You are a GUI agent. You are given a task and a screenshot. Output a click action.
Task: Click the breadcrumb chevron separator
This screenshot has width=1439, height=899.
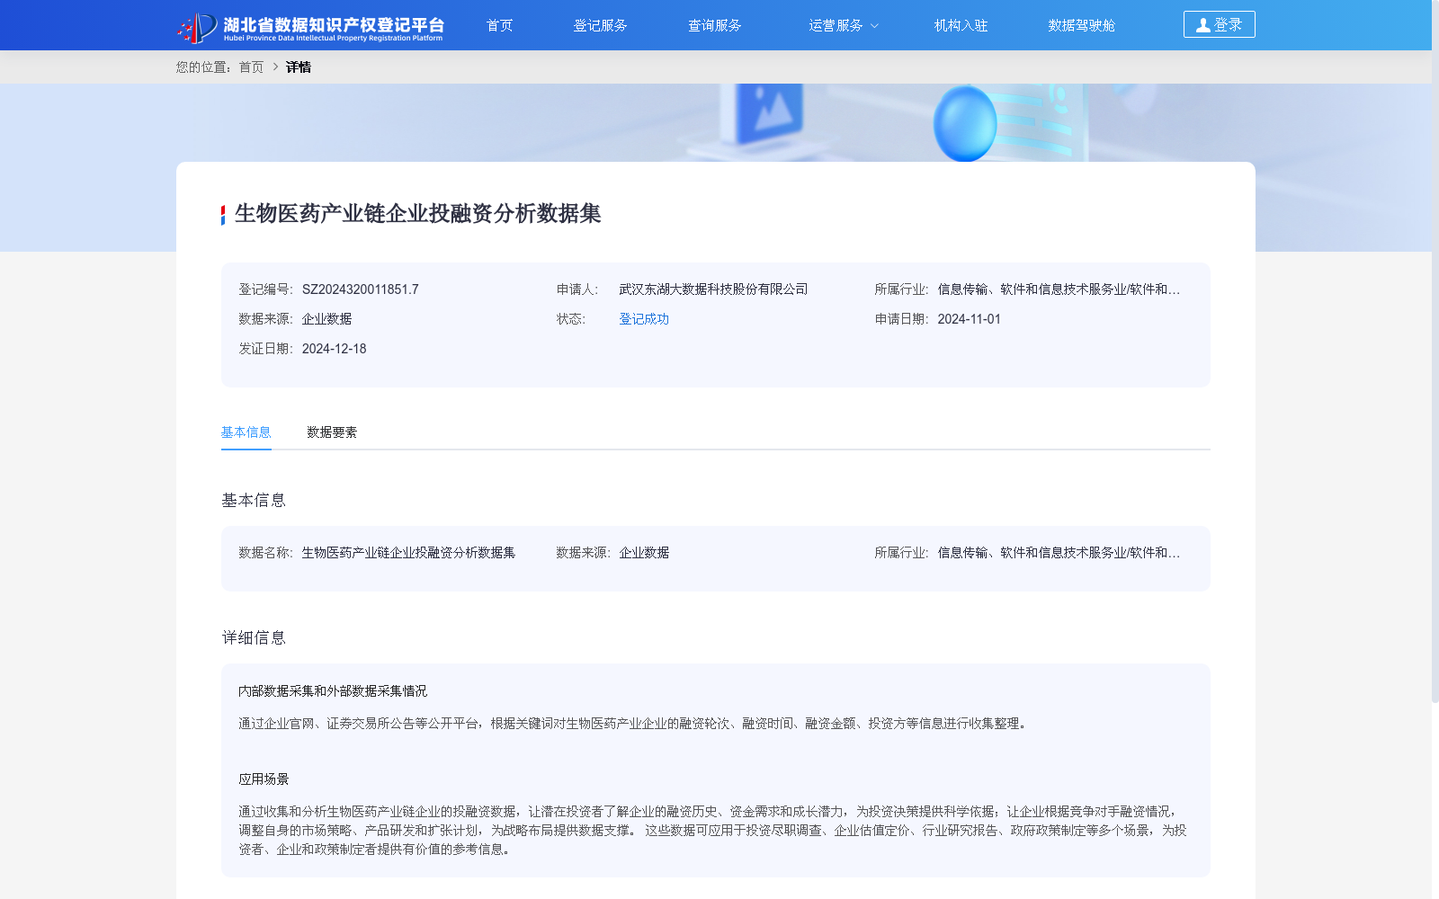[275, 67]
